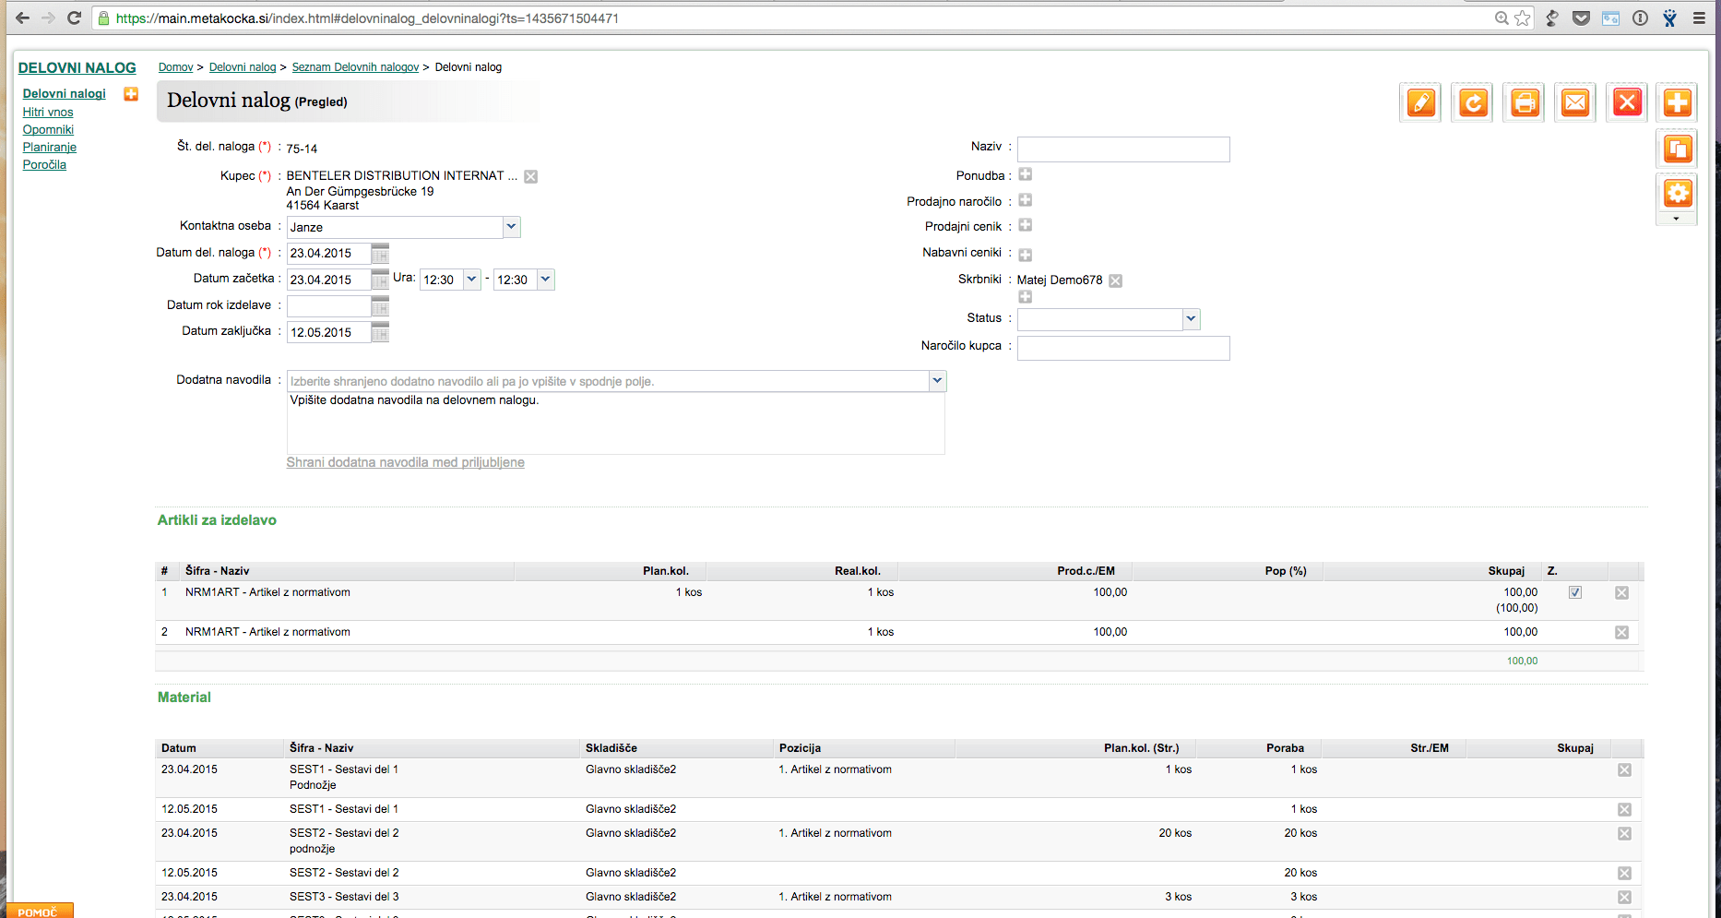Click the orange refresh icon
This screenshot has width=1721, height=918.
click(1473, 102)
